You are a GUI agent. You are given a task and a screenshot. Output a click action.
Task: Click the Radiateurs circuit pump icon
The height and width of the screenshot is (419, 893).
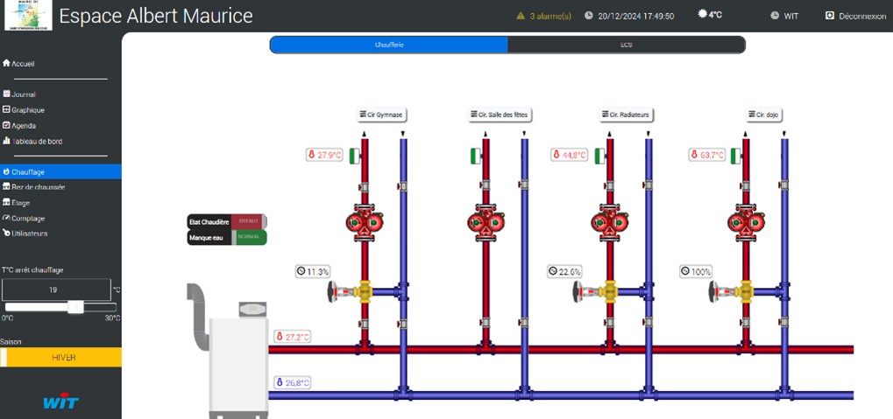tap(609, 222)
